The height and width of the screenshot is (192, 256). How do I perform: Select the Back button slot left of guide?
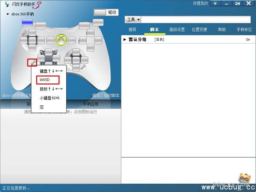point(50,40)
